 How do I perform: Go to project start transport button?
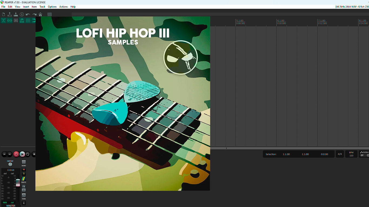coord(4,154)
